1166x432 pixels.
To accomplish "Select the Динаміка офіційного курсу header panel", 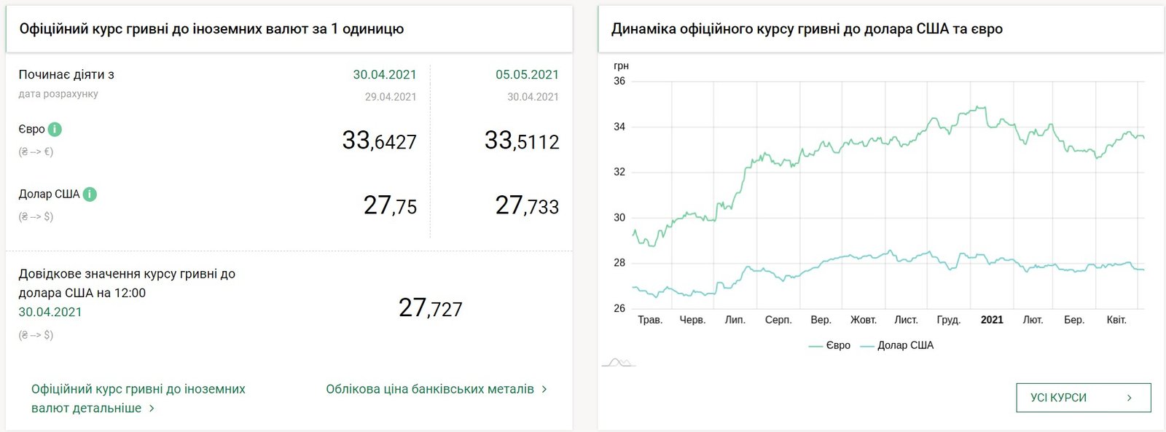I will click(806, 29).
